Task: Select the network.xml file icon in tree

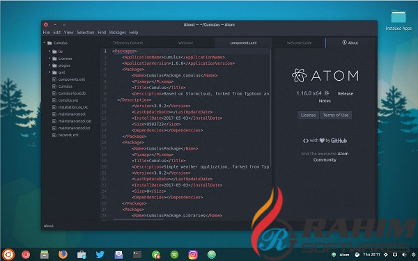Action: coord(54,135)
